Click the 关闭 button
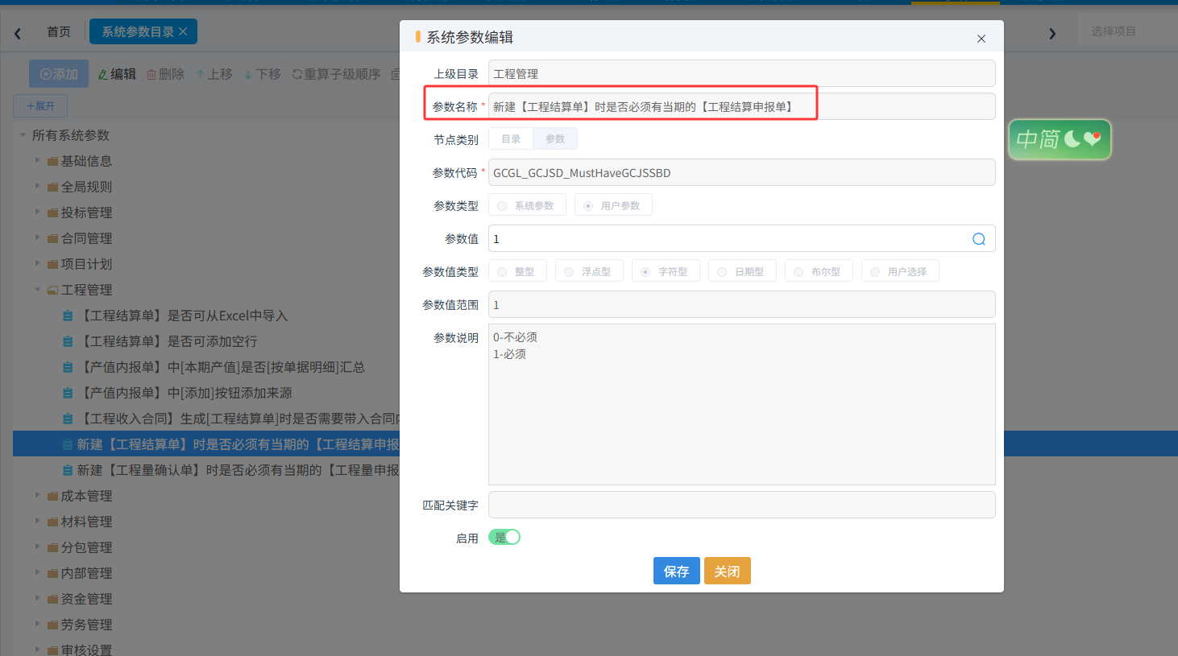Image resolution: width=1178 pixels, height=656 pixels. coord(728,571)
